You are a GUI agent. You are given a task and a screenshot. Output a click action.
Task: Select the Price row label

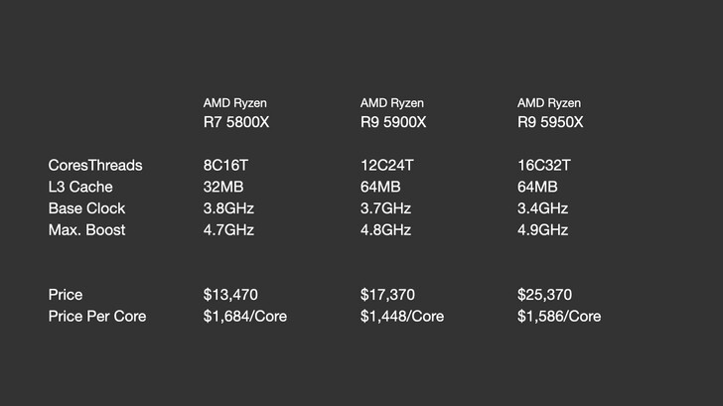pos(66,295)
